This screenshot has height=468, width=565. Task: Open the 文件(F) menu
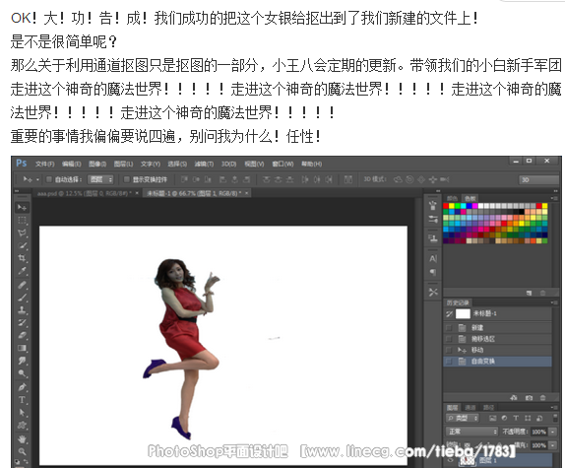(x=44, y=165)
